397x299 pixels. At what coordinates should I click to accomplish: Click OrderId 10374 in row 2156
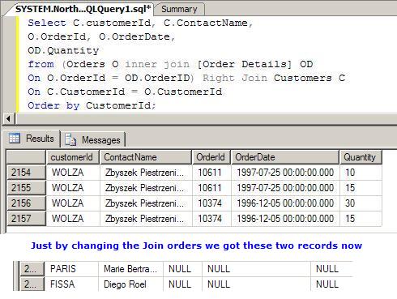tap(211, 203)
